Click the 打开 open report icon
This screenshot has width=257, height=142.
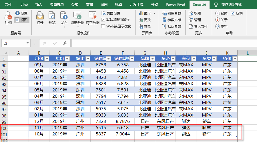(x=40, y=15)
